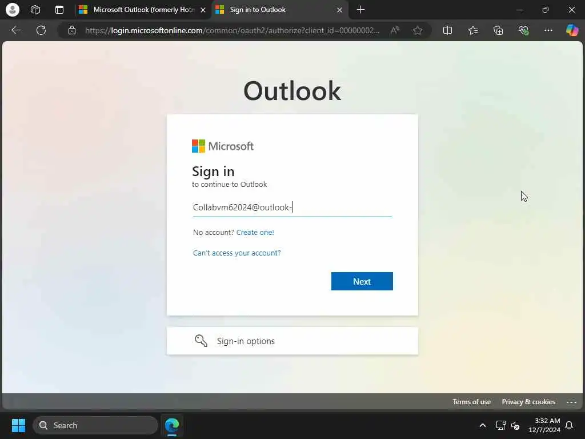Open the notifications bell icon
Viewport: 585px width, 439px height.
point(570,425)
